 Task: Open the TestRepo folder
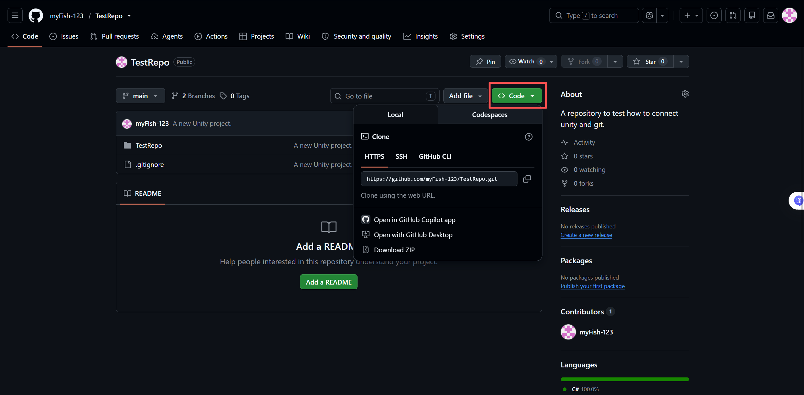[149, 145]
